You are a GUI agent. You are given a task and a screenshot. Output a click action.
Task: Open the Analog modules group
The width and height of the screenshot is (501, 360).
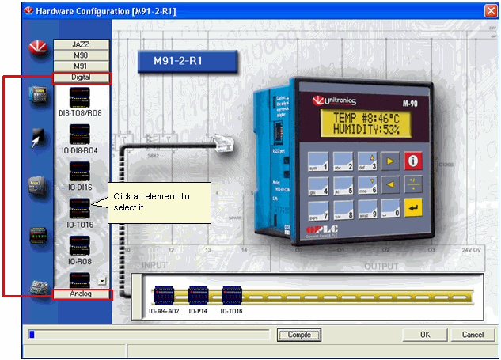pyautogui.click(x=82, y=294)
